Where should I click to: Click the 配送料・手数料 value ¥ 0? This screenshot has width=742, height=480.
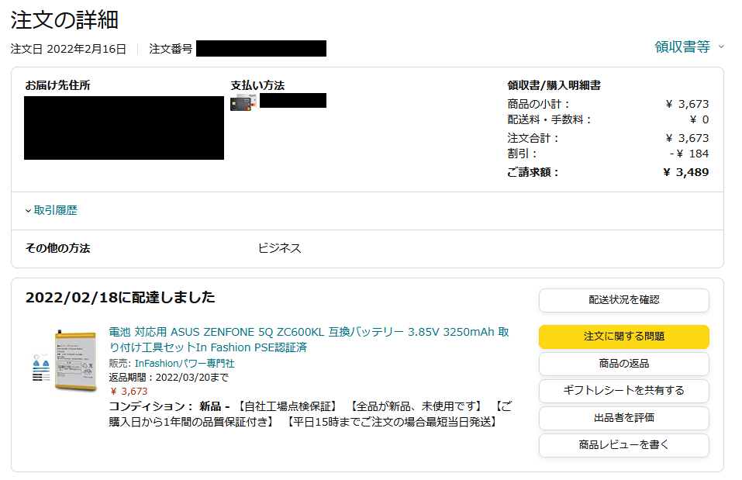(x=699, y=119)
